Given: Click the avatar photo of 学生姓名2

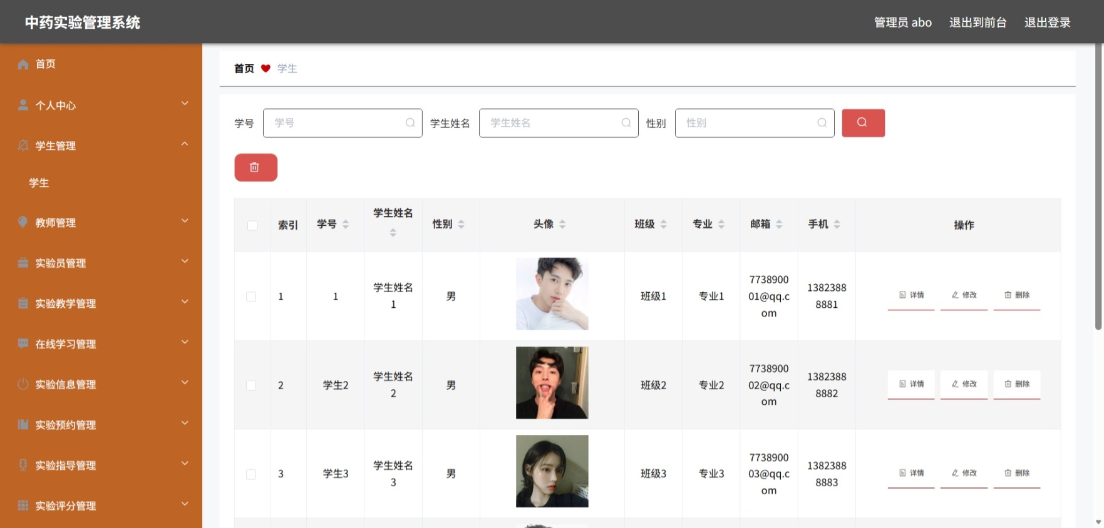Looking at the screenshot, I should 552,383.
